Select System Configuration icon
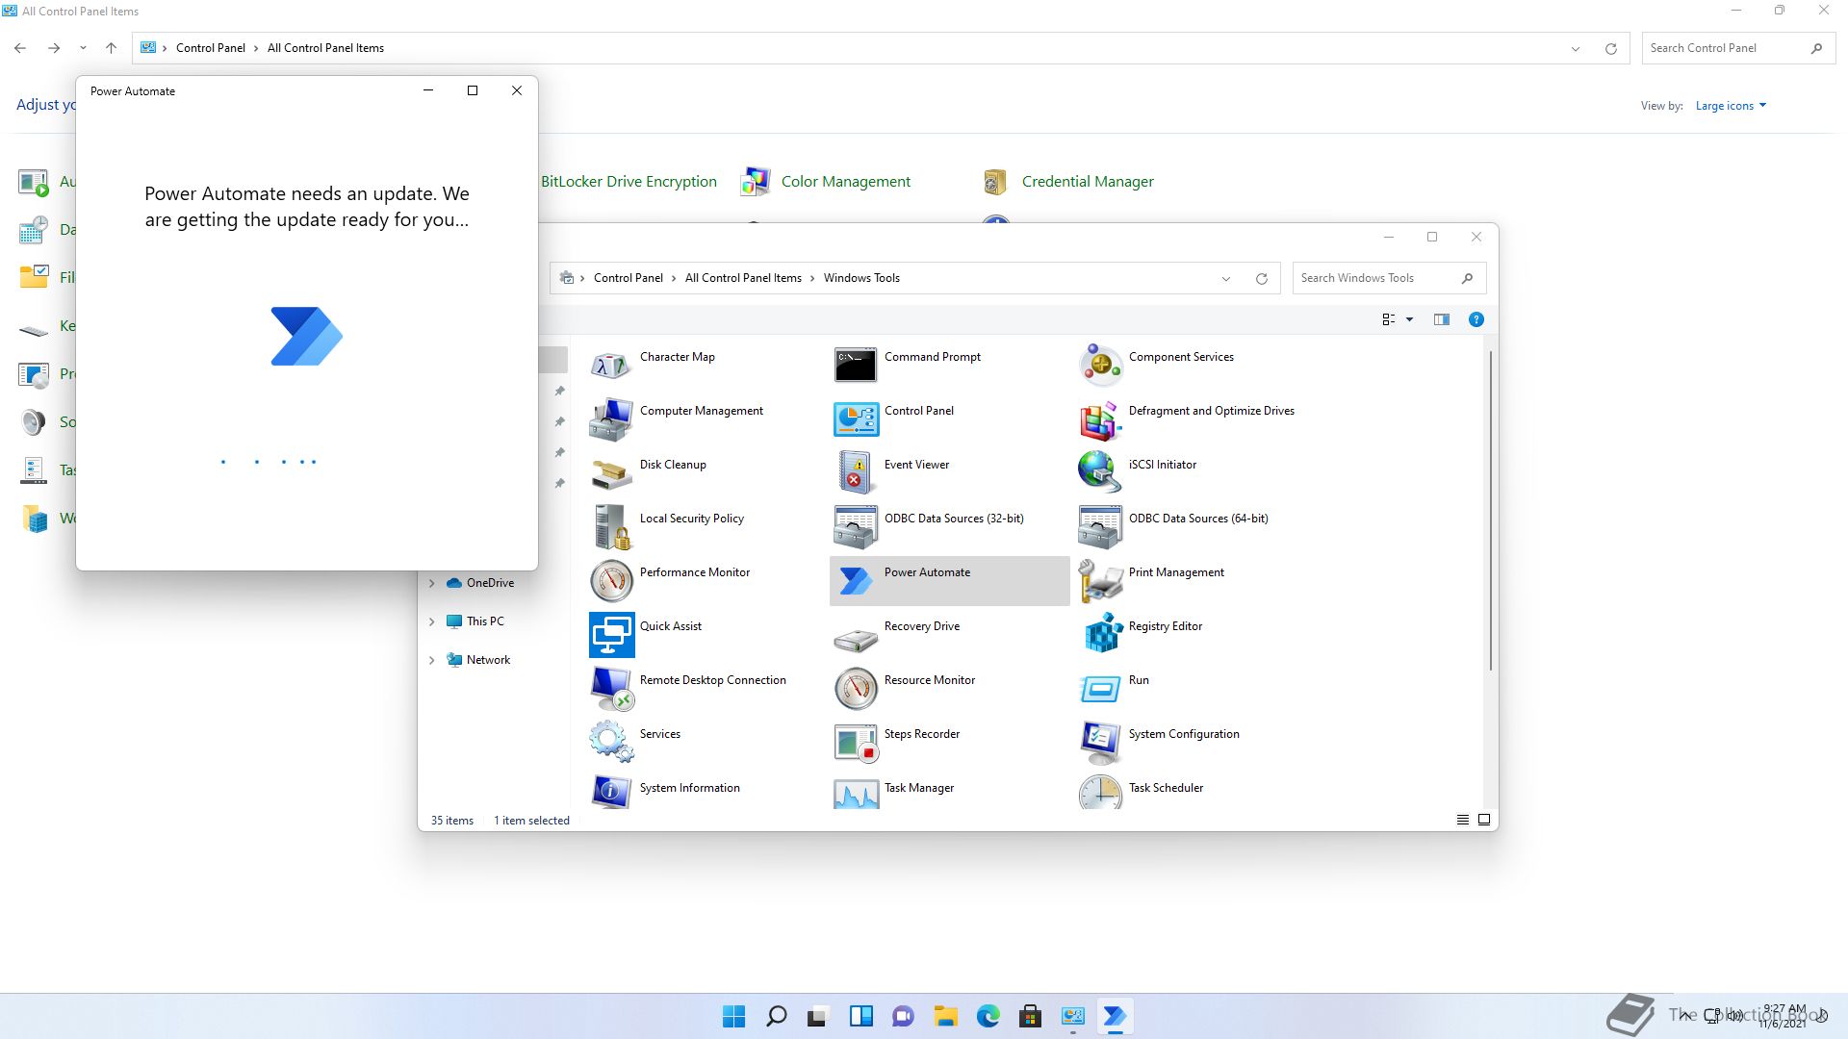This screenshot has height=1039, width=1848. (1100, 742)
